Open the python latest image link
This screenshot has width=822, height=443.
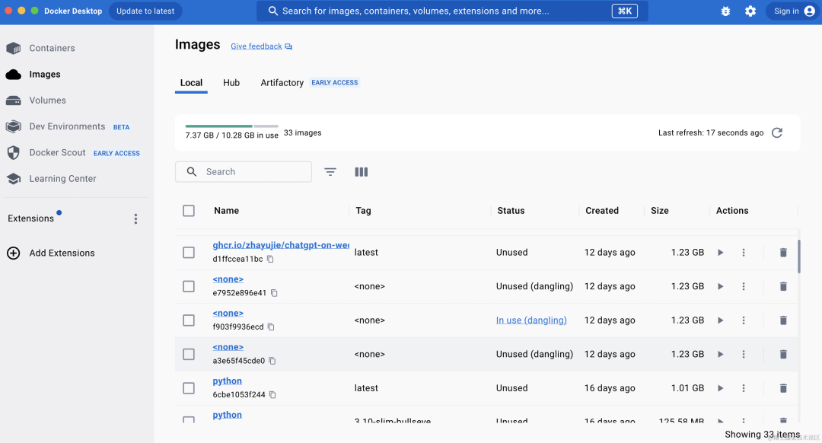228,381
